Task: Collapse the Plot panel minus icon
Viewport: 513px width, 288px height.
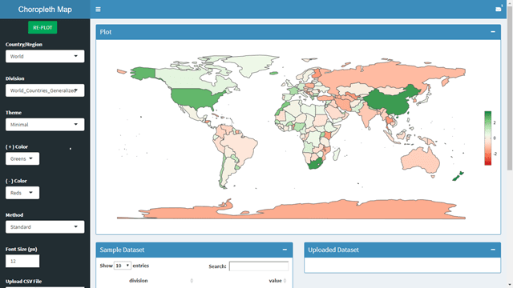Action: (493, 32)
